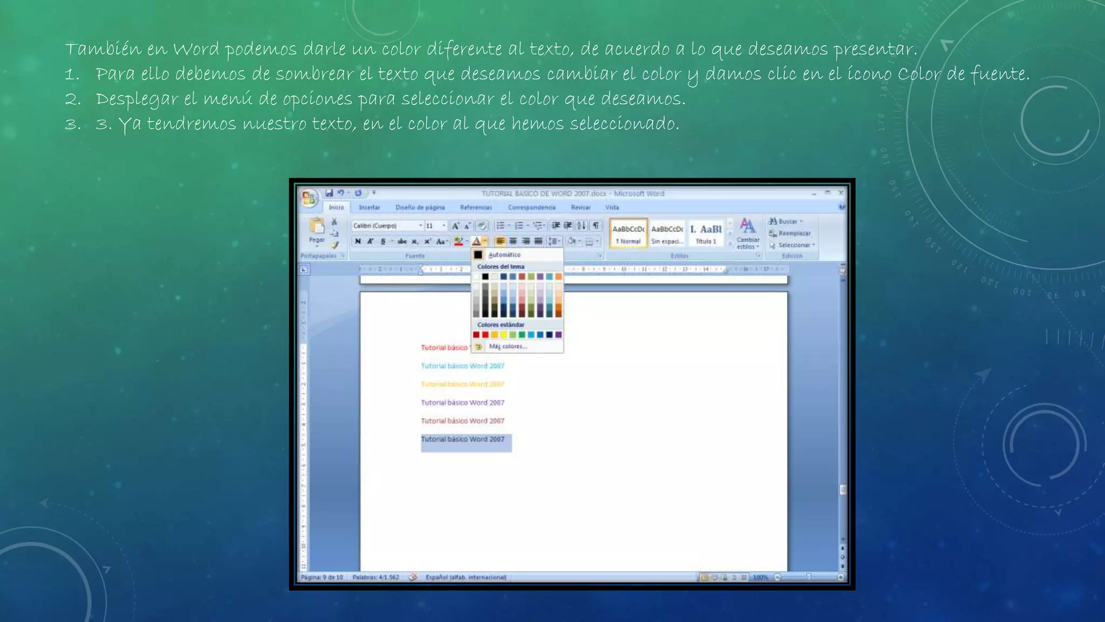This screenshot has height=622, width=1105.
Task: Switch to the Diseño de página tab
Action: click(420, 207)
